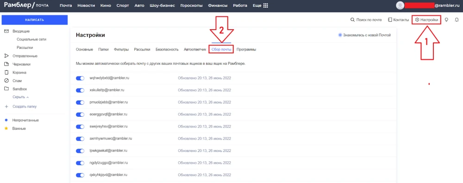463x183 pixels.
Task: Click the pmuolzjebb@rambler.ru address
Action: 109,102
